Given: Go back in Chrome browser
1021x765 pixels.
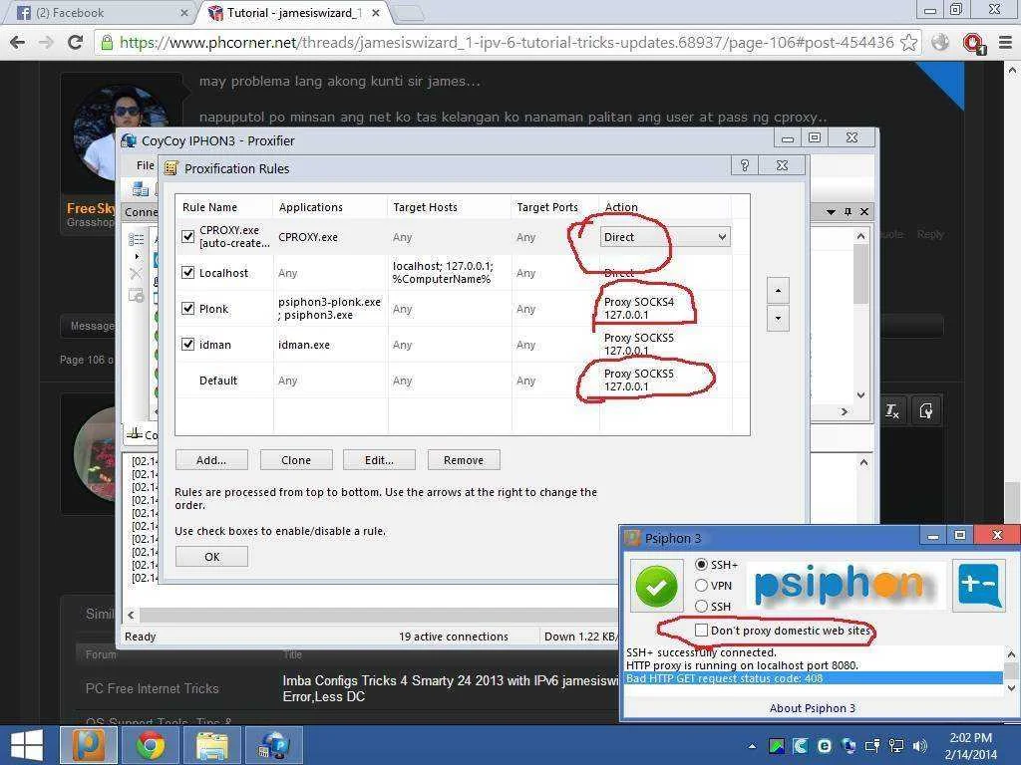Looking at the screenshot, I should coord(18,43).
